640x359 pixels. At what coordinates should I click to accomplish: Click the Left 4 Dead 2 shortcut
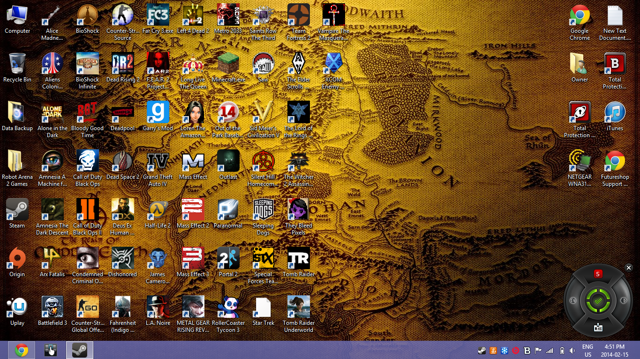[x=193, y=19]
